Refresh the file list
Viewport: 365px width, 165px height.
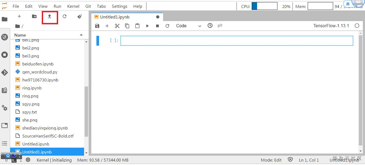[x=65, y=17]
